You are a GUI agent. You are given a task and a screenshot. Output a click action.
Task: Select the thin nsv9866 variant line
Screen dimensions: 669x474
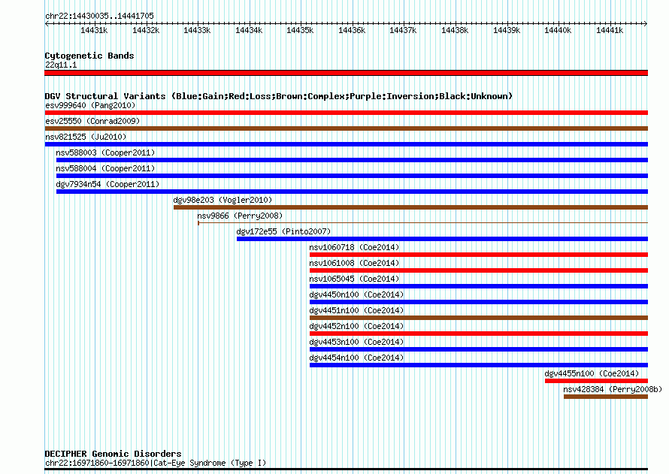coord(422,223)
